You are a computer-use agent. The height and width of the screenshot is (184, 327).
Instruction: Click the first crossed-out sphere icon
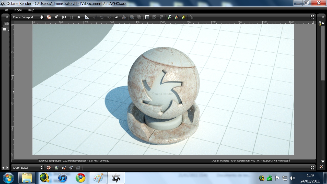click(132, 17)
